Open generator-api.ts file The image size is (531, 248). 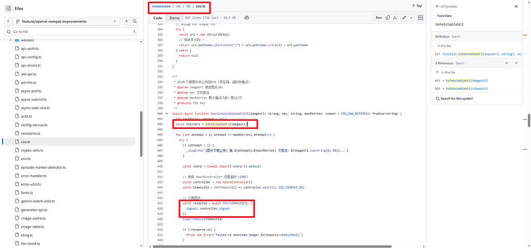point(34,210)
